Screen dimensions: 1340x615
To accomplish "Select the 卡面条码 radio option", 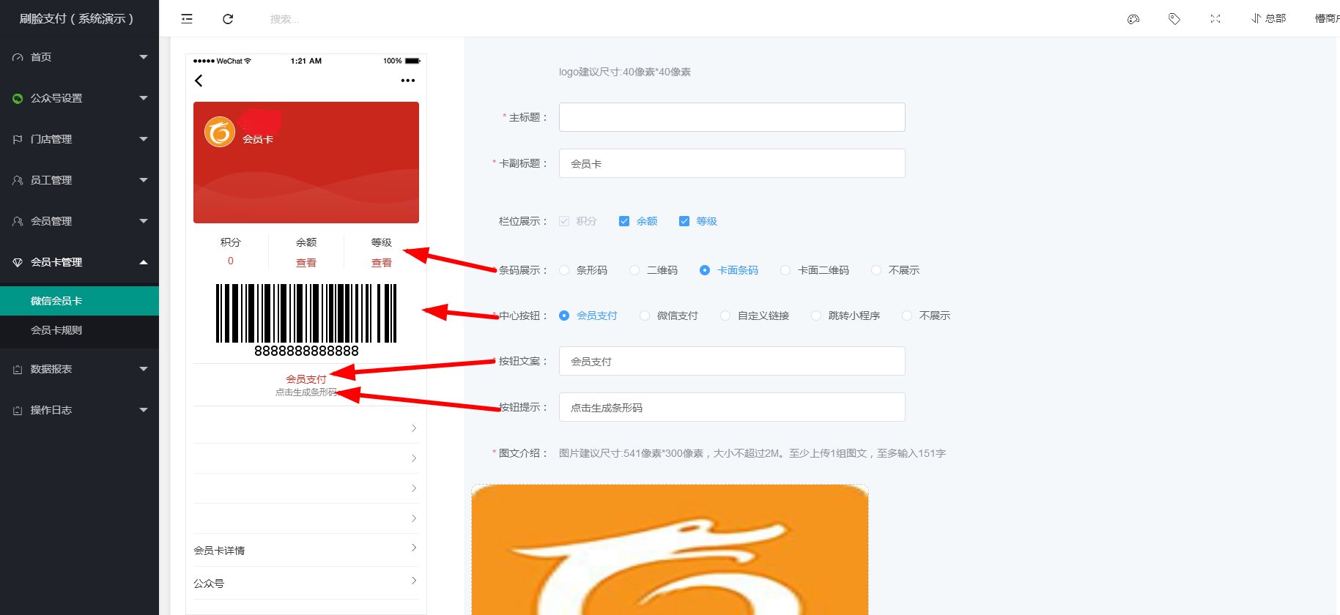I will (705, 270).
